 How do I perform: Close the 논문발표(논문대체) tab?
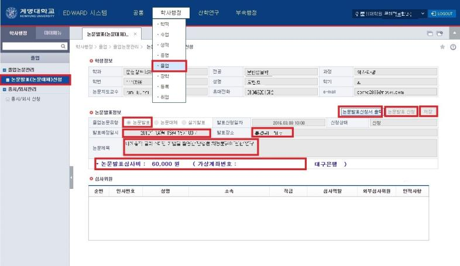(x=136, y=34)
